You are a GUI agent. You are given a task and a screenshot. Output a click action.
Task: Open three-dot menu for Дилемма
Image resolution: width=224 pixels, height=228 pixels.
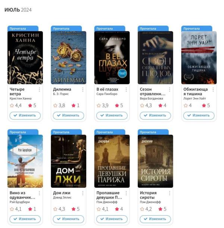coord(83,90)
